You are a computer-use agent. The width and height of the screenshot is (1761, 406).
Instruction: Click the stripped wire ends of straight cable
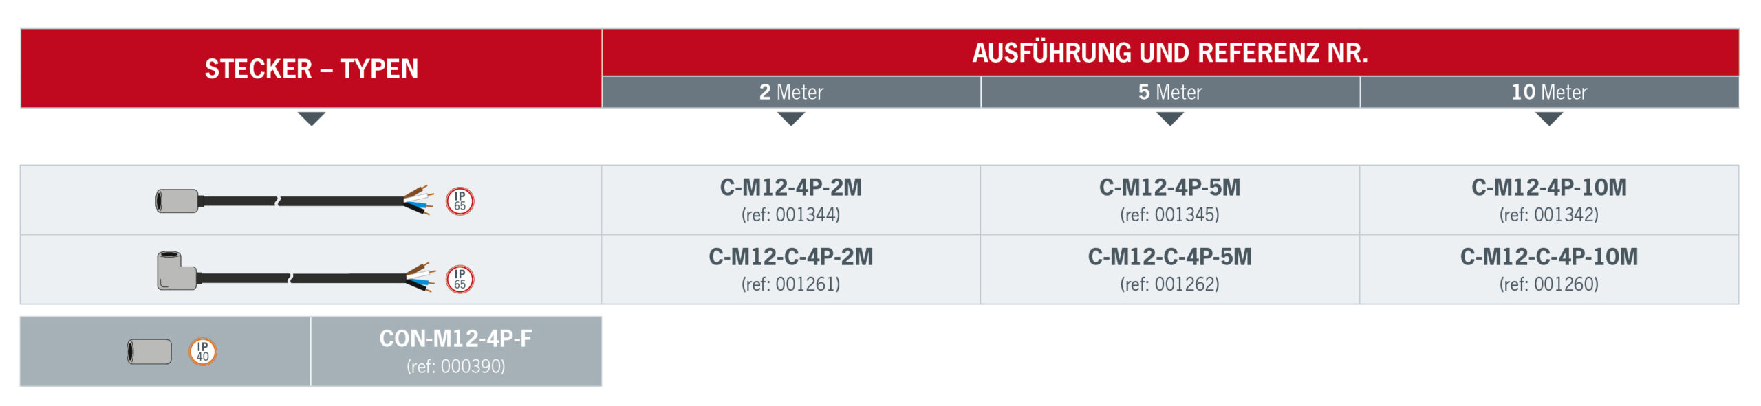[x=418, y=200]
